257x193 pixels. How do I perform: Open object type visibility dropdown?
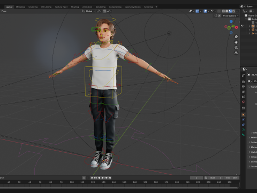coord(192,11)
